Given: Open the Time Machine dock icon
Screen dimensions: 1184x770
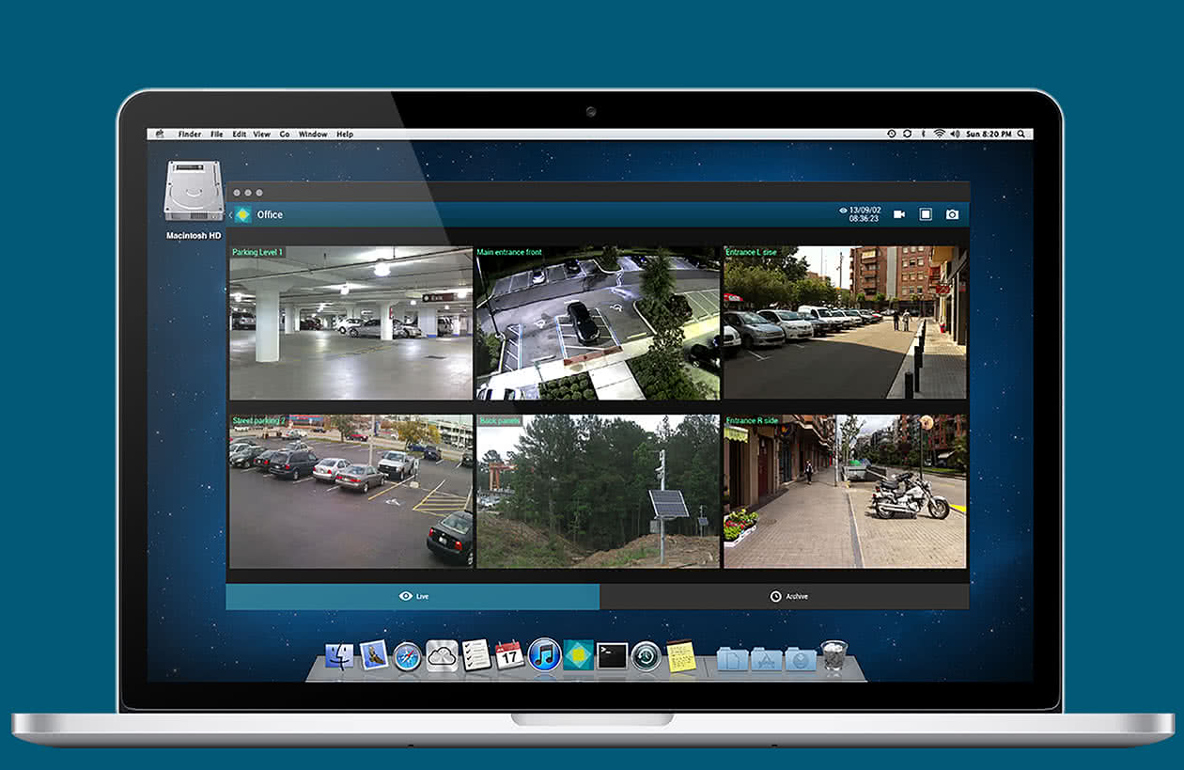Looking at the screenshot, I should pyautogui.click(x=646, y=655).
